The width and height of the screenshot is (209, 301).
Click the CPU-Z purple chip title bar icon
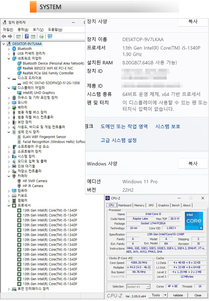(x=108, y=198)
